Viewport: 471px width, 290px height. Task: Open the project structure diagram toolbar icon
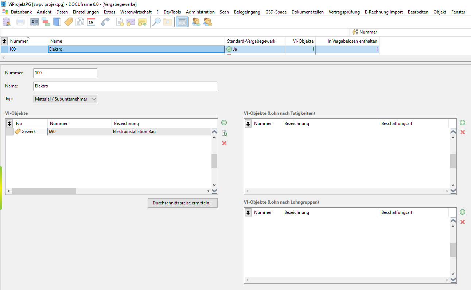(46, 22)
